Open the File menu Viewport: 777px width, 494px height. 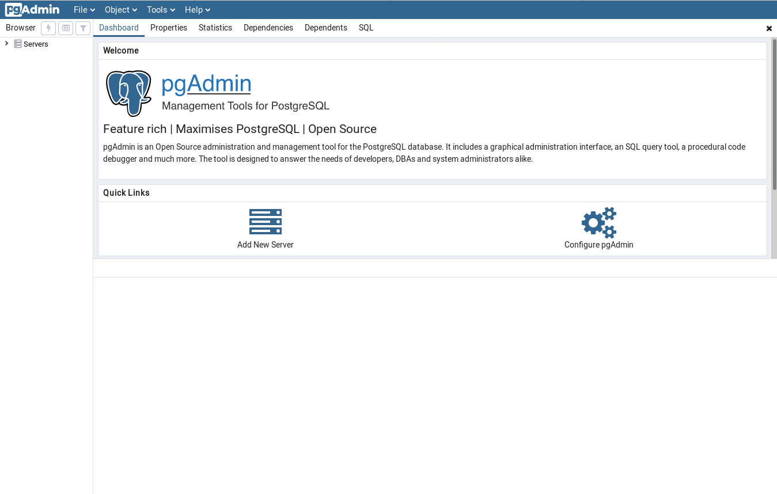point(84,9)
